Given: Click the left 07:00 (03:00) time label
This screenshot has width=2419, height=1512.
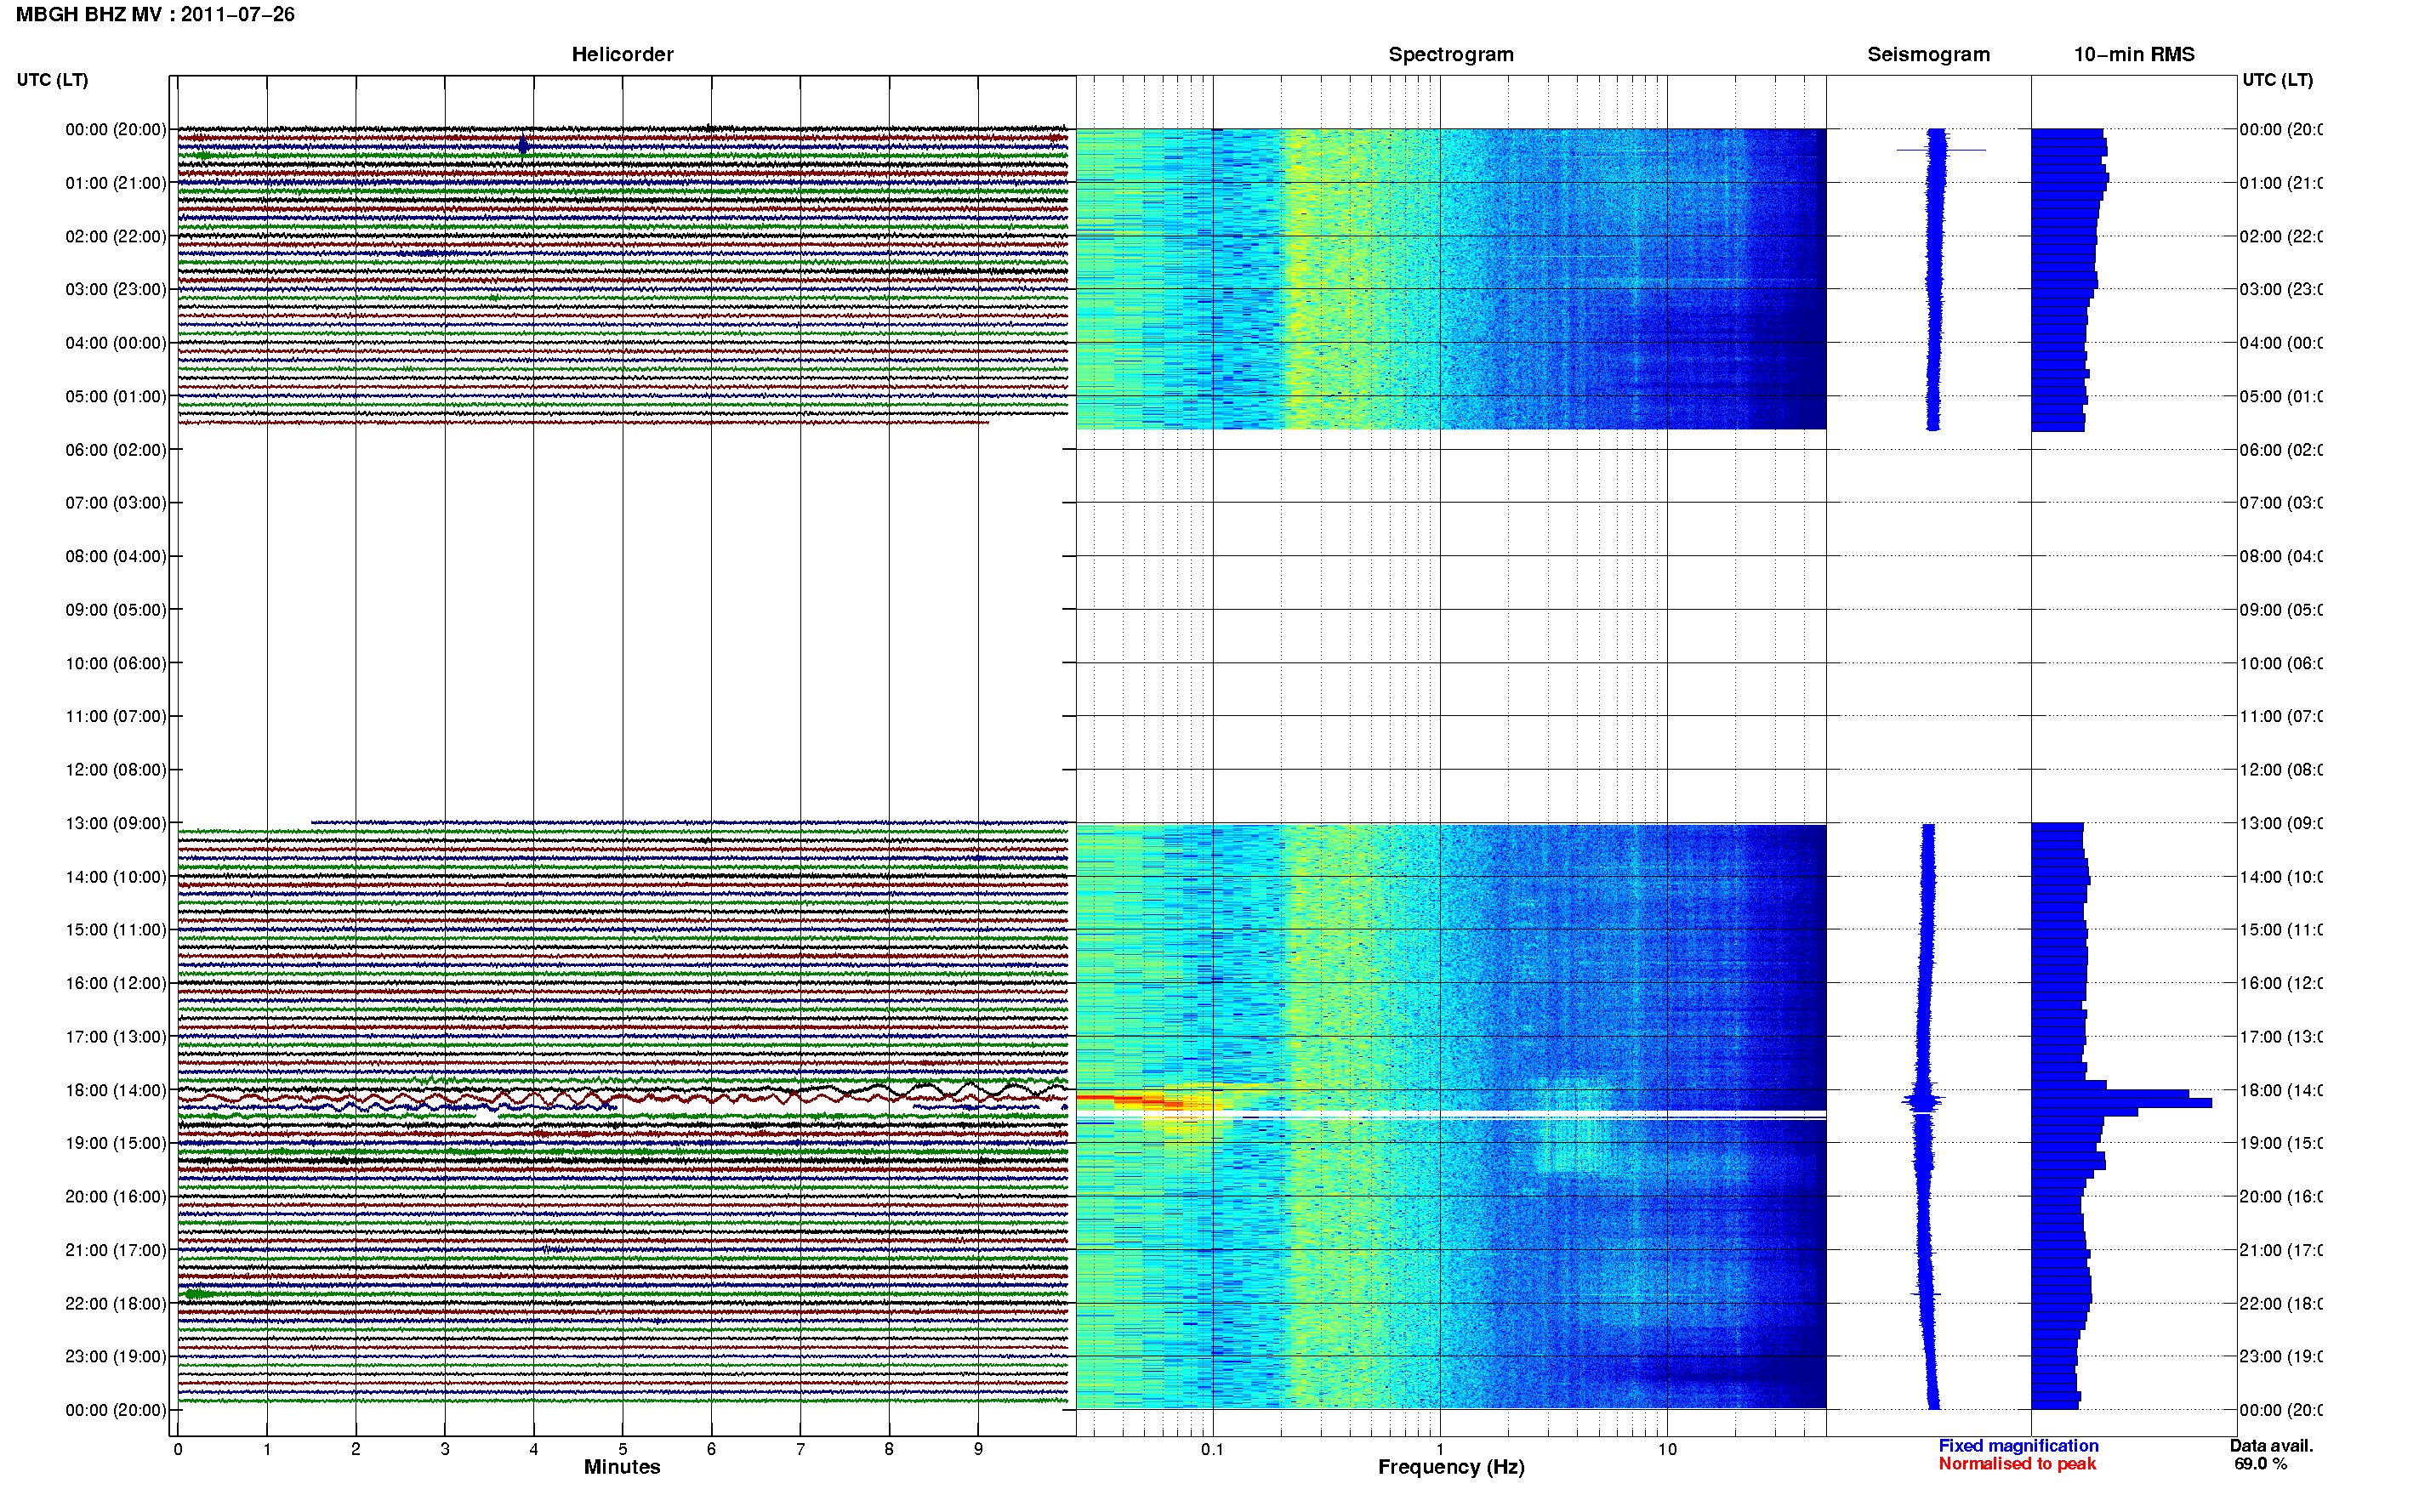Looking at the screenshot, I should coord(116,502).
